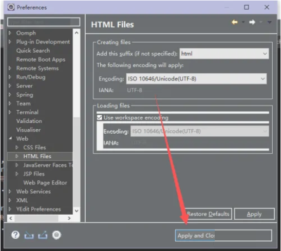This screenshot has width=281, height=251.
Task: Toggle Use workspace encoding checkbox
Action: 99,117
